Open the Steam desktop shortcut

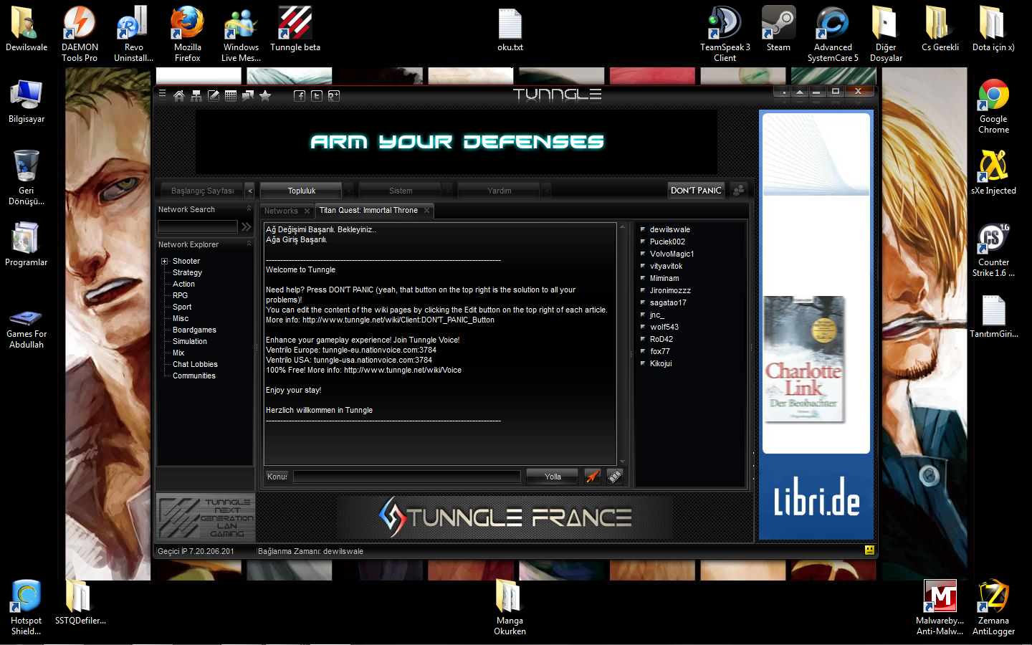[778, 30]
